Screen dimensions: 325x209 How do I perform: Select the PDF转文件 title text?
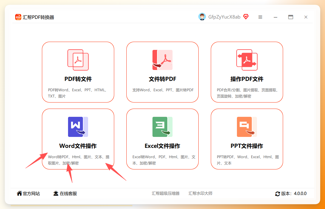pyautogui.click(x=78, y=79)
